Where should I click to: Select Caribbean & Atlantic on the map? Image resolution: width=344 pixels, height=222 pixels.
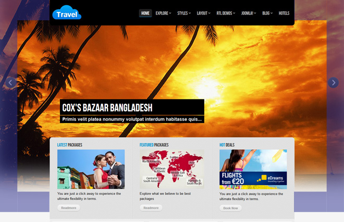pyautogui.click(x=159, y=170)
